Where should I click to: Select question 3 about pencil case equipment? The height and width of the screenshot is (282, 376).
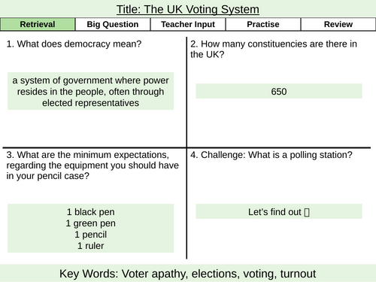pos(92,165)
